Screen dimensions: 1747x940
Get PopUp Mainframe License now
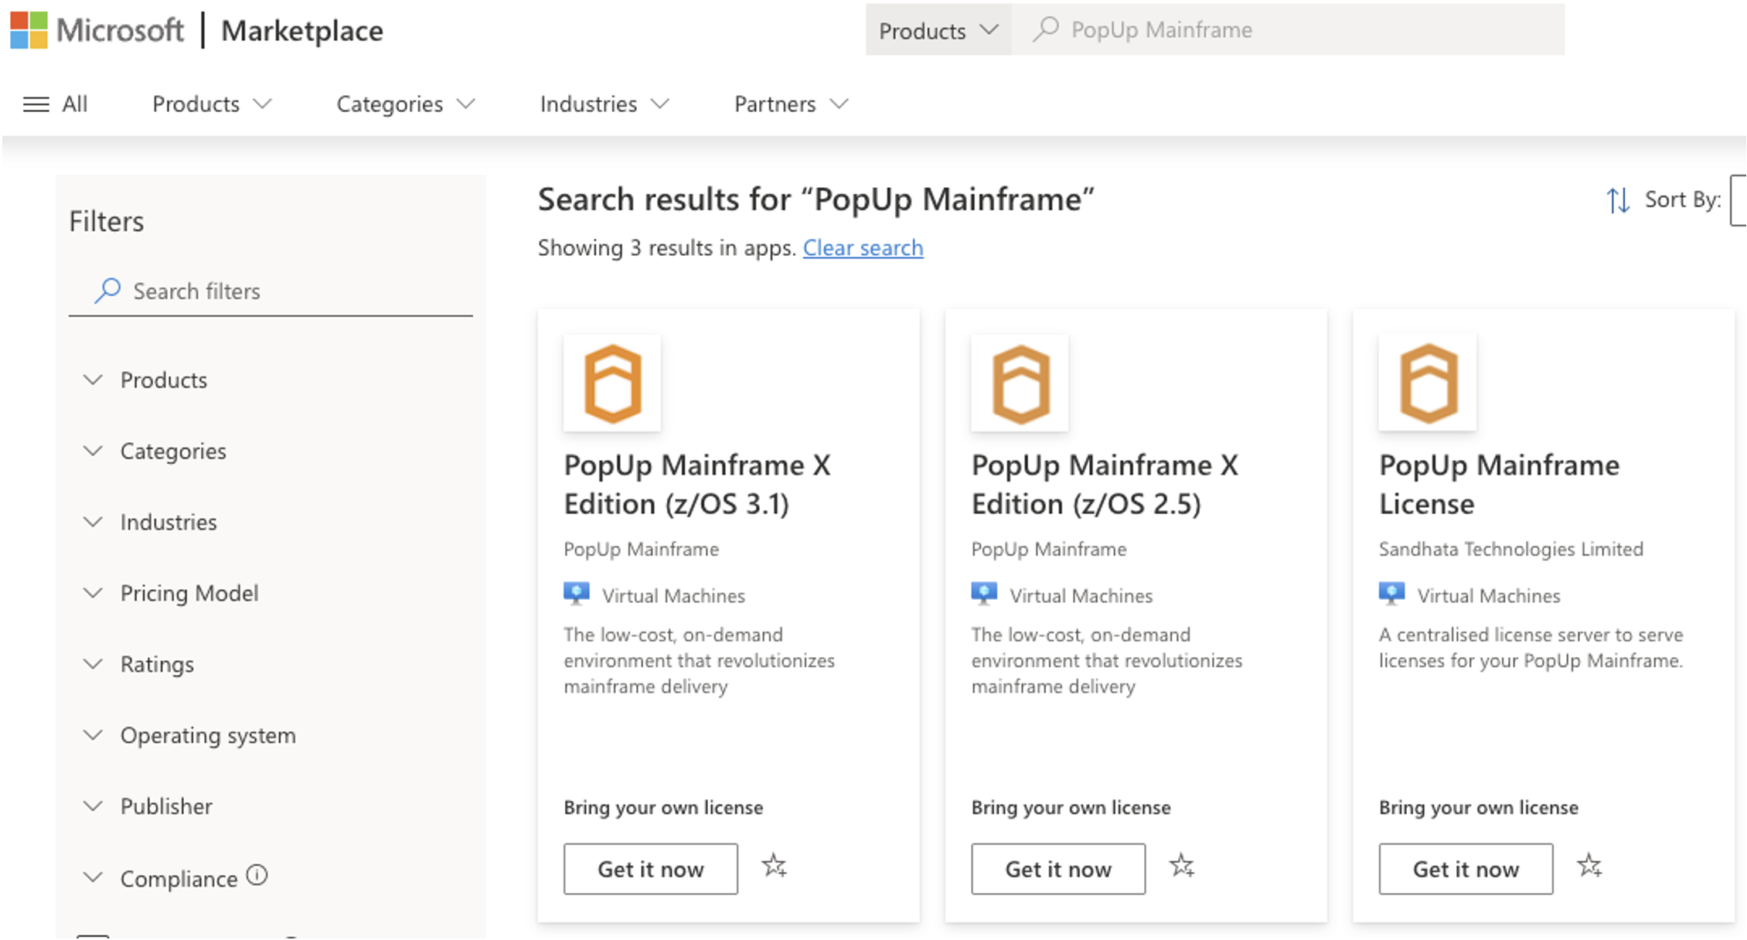coord(1465,869)
